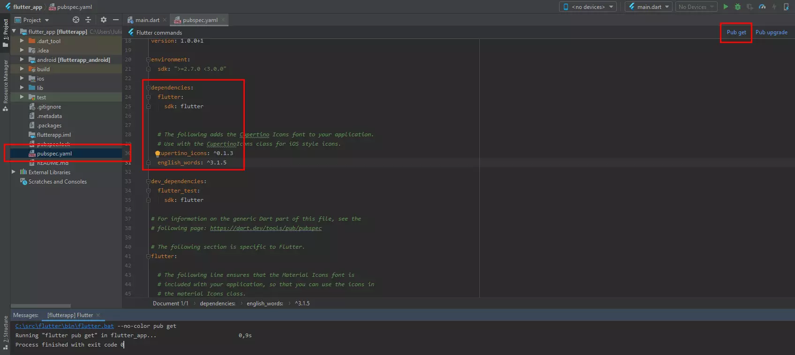Open the No Devices dropdown
This screenshot has height=355, width=795.
point(696,7)
